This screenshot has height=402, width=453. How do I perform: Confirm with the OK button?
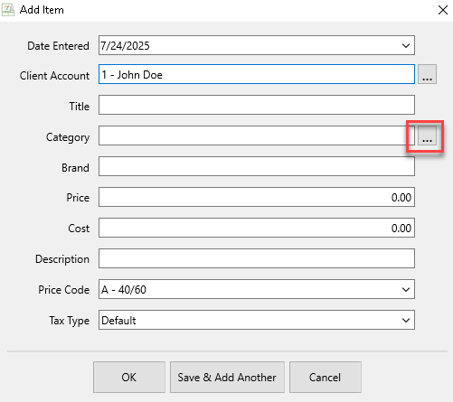pos(129,378)
